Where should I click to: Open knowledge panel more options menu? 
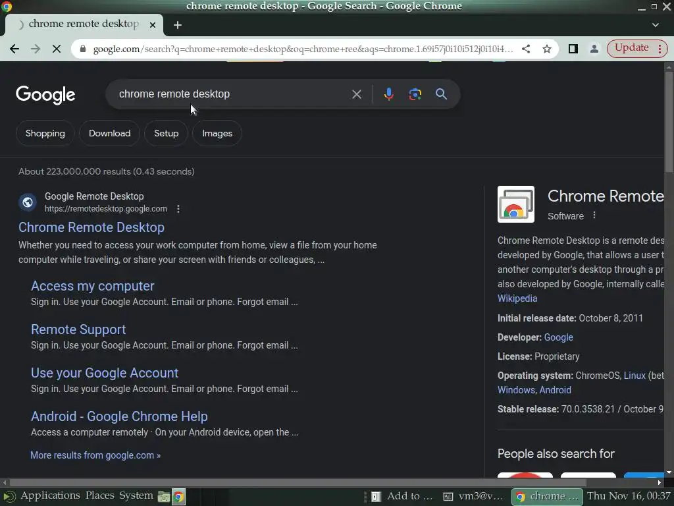coord(594,215)
